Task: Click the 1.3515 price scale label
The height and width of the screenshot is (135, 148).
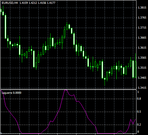Action: coord(142,68)
